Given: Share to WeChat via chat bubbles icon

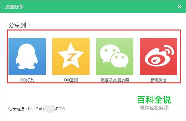Looking at the screenshot, I should [115, 56].
